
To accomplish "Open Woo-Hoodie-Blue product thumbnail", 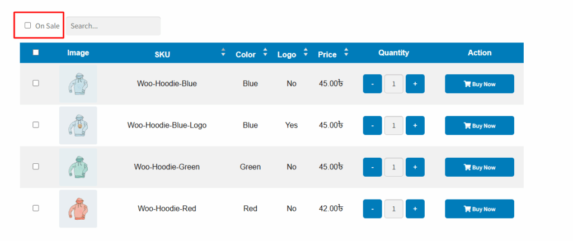I will [78, 84].
